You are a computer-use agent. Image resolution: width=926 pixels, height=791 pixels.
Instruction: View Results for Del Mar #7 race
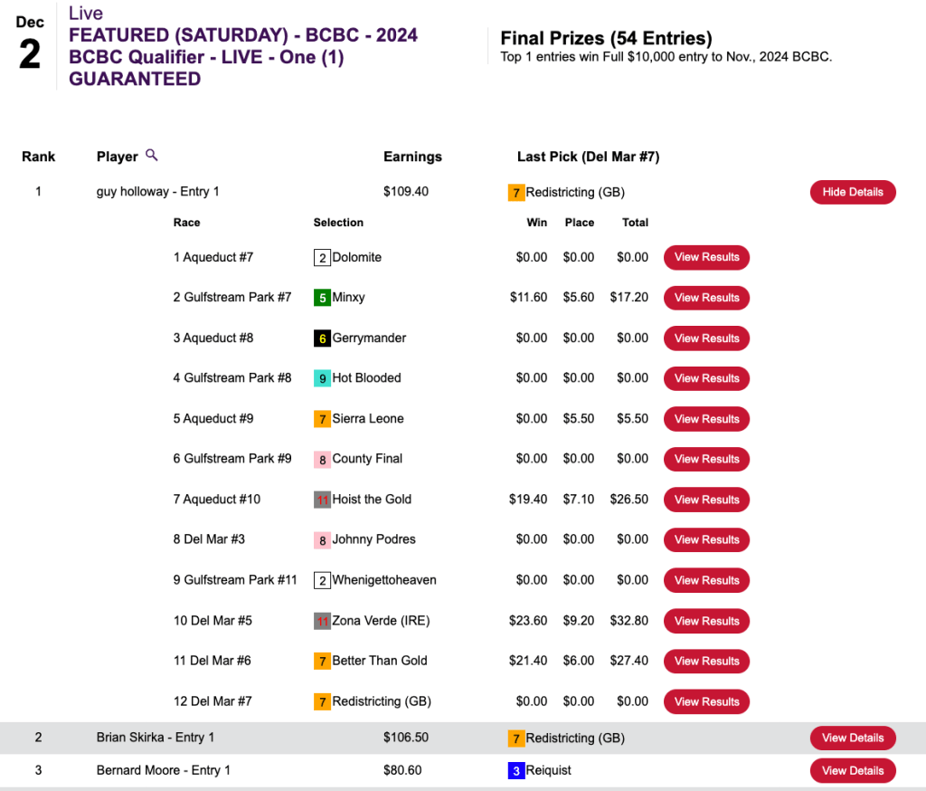coord(706,701)
